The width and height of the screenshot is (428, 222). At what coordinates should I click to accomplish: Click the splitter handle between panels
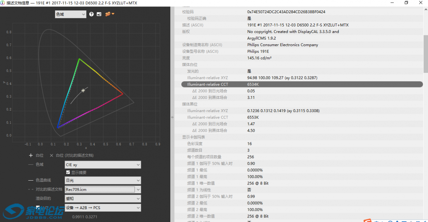[172, 117]
